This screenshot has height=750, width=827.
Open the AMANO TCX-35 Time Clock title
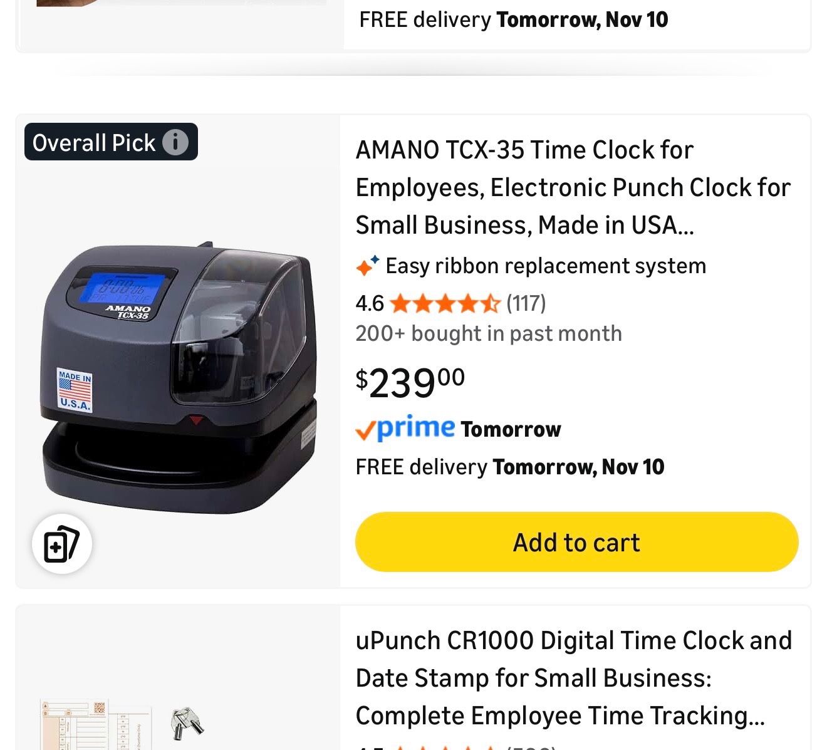click(x=573, y=187)
